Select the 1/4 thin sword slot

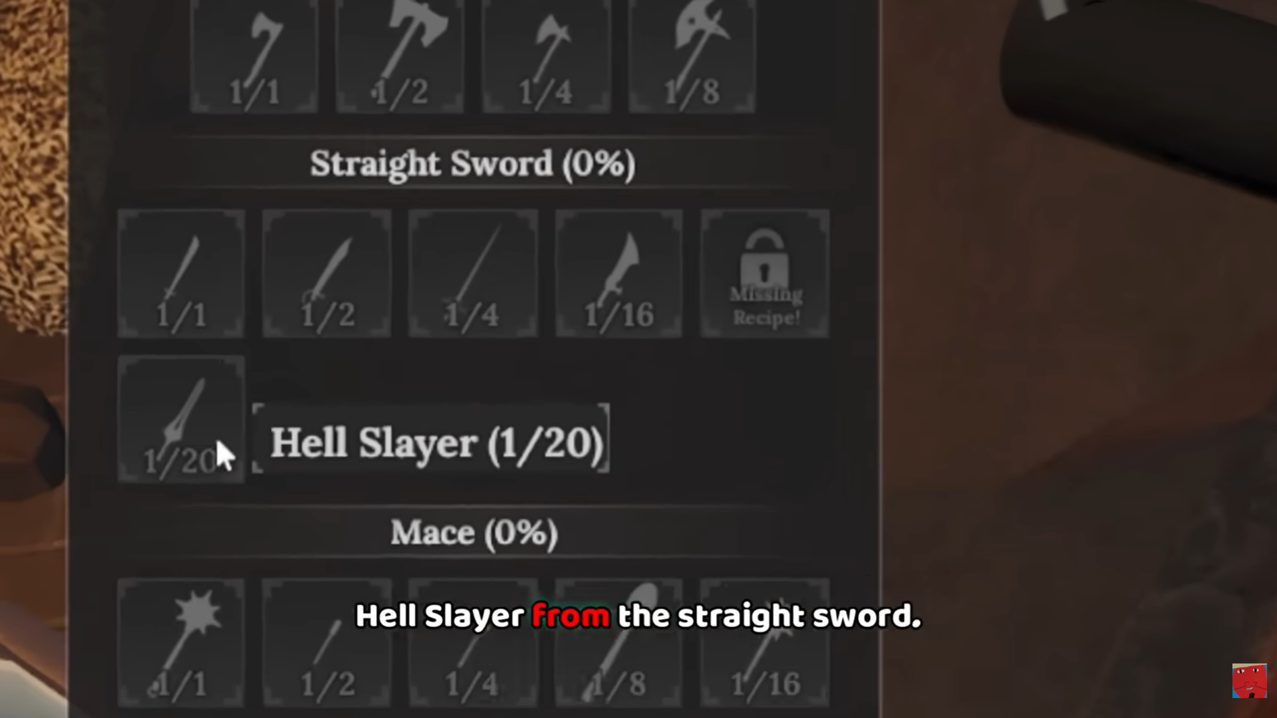[x=473, y=273]
